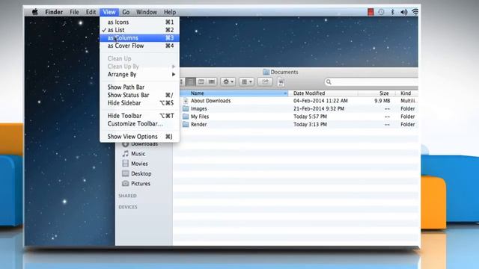Click the Pictures camera sidebar icon

125,184
